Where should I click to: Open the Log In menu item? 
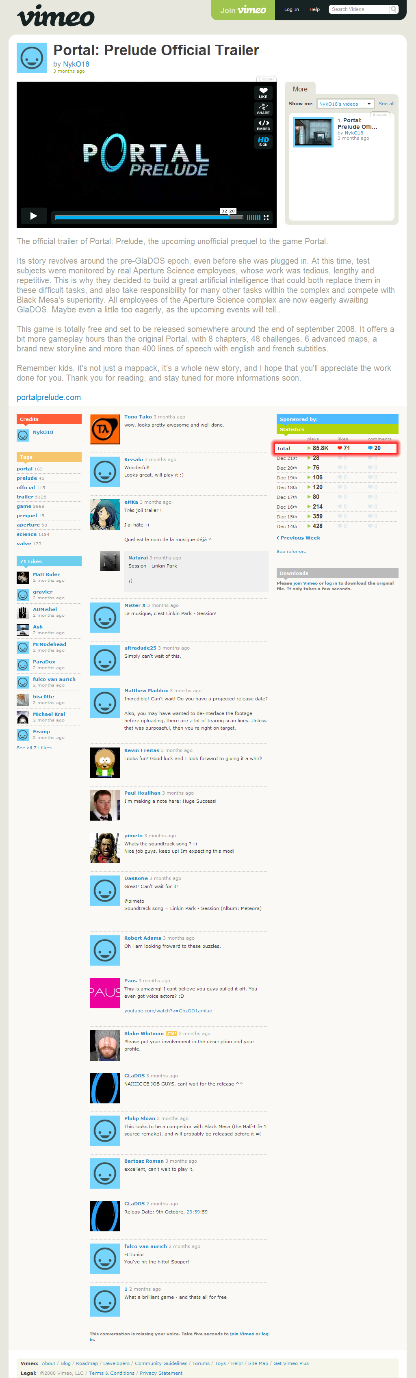[x=291, y=10]
